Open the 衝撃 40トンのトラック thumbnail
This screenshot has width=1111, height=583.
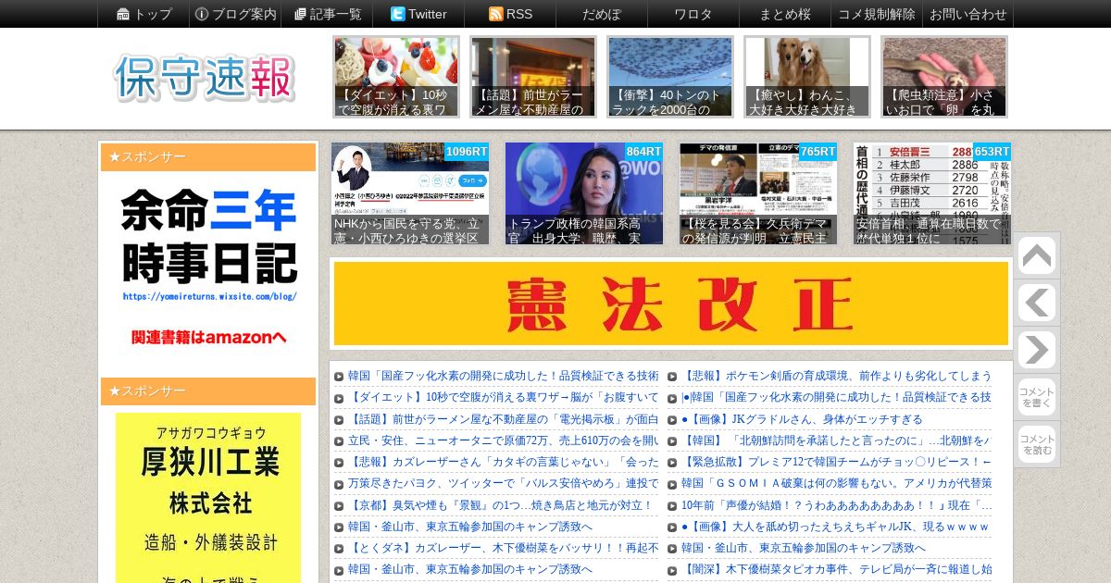pos(670,77)
